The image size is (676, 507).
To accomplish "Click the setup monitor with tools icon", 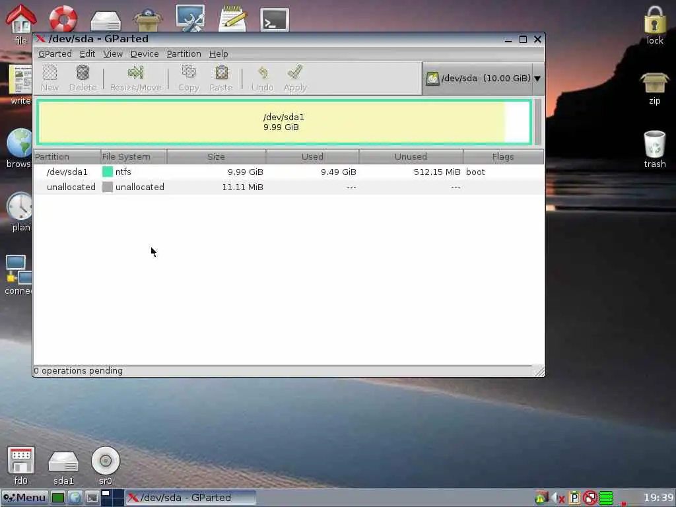I will click(190, 18).
